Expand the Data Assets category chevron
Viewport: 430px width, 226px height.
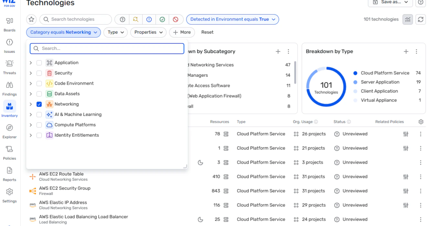pyautogui.click(x=31, y=94)
